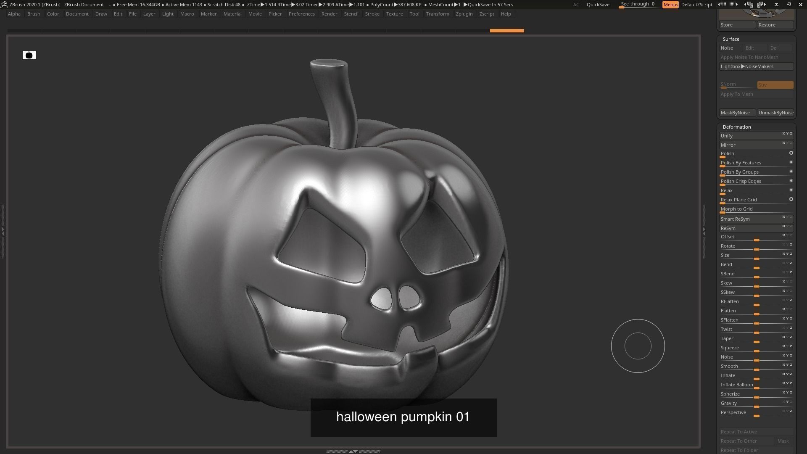Open the Render menu

329,14
